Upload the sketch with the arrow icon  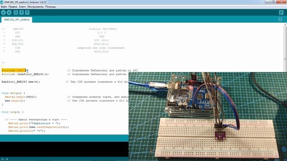pyautogui.click(x=9, y=13)
